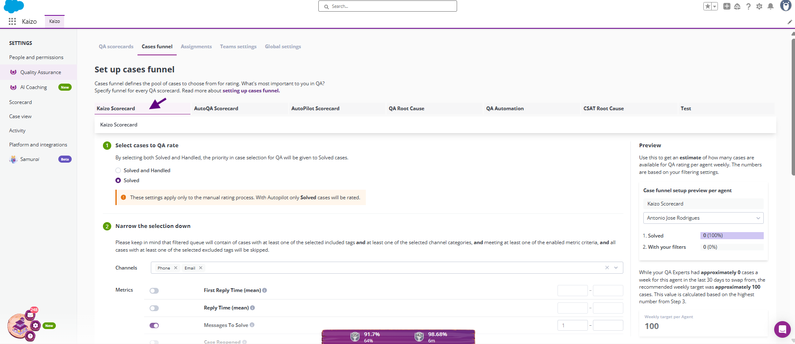795x344 pixels.
Task: Select the Kaizo Scorecard funnel tab
Action: (x=142, y=109)
